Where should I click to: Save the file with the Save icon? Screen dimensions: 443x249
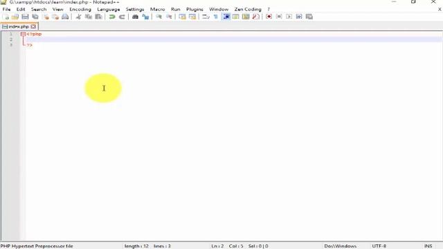pyautogui.click(x=25, y=17)
